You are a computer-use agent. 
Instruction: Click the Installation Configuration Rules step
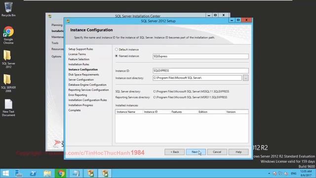pyautogui.click(x=87, y=100)
